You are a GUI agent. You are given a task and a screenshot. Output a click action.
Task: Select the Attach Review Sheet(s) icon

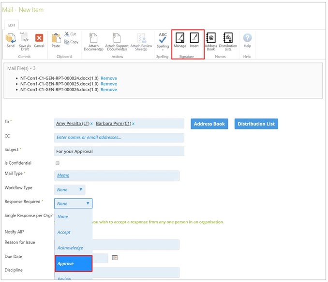tap(141, 42)
